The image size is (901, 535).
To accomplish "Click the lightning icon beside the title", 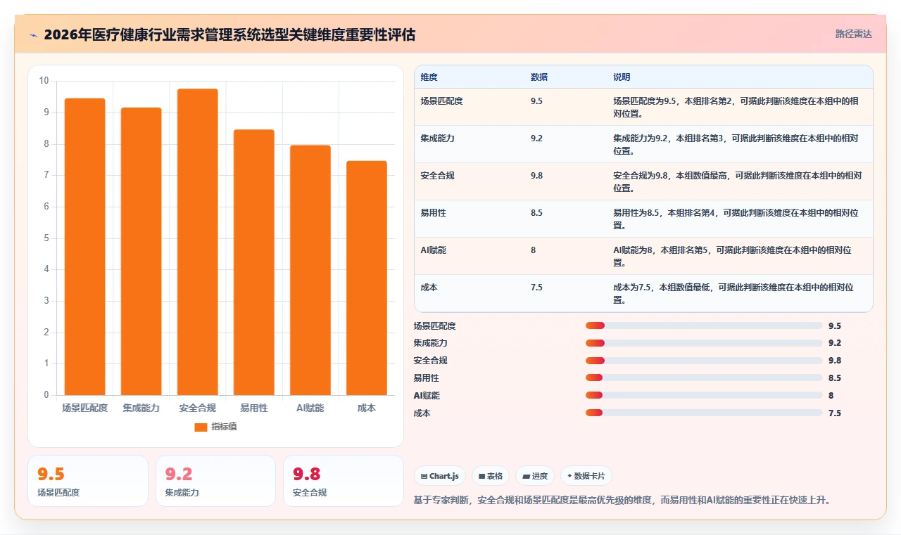I will click(34, 34).
